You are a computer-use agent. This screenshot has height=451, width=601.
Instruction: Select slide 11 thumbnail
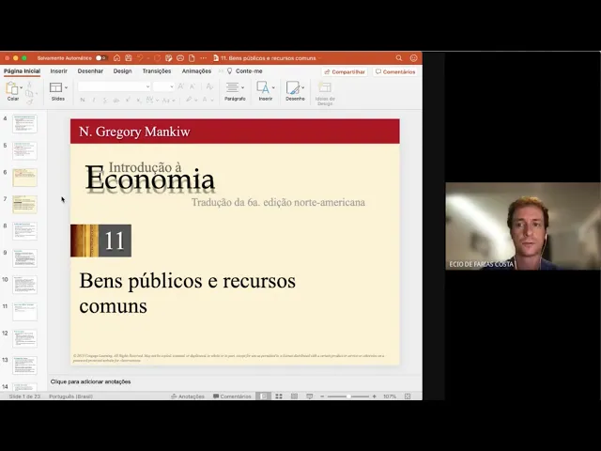click(25, 311)
